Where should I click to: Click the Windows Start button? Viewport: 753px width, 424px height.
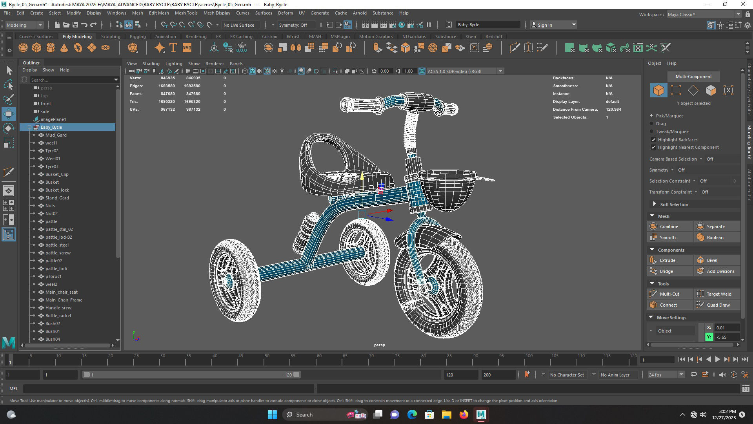coord(272,415)
